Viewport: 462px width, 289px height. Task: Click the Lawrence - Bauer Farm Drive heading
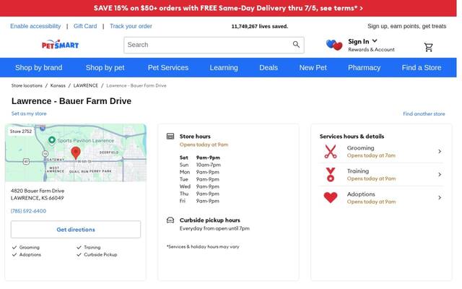coord(71,101)
